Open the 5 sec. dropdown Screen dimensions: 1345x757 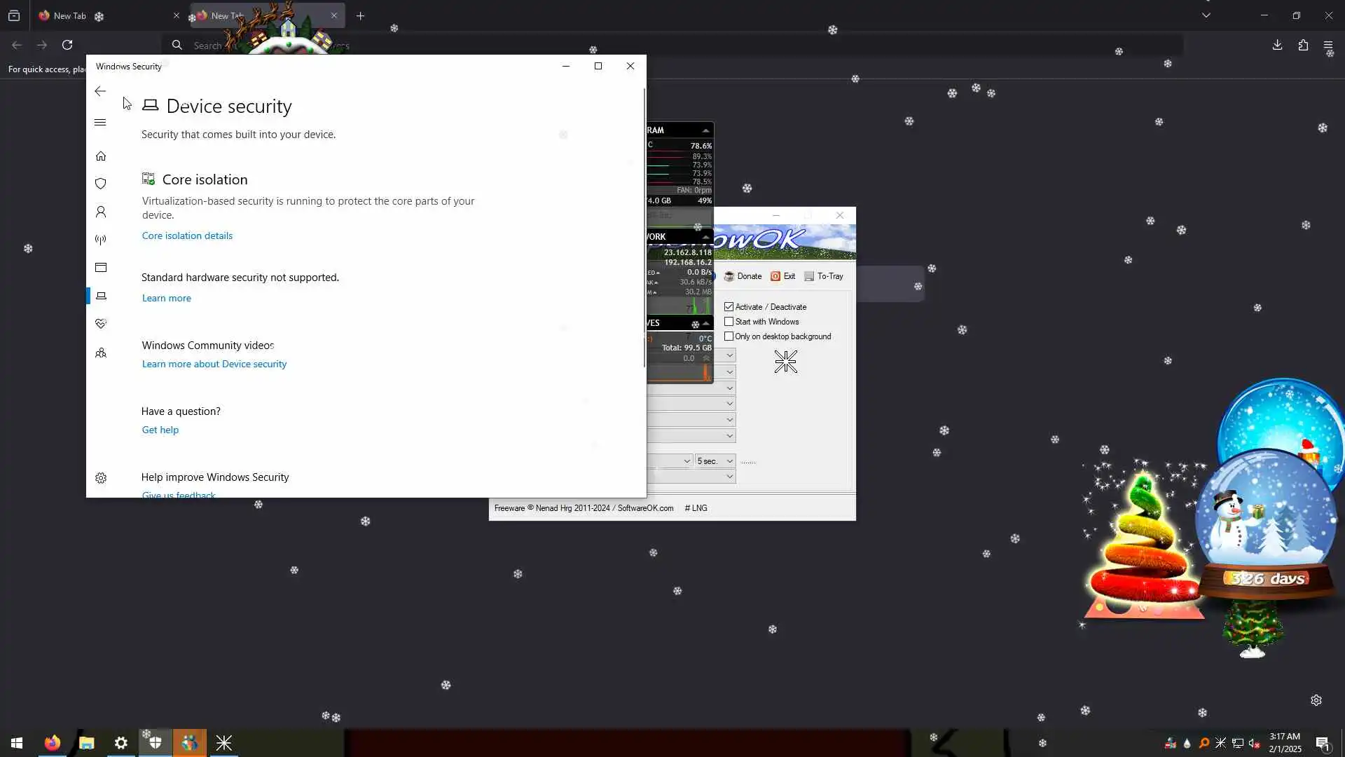tap(715, 461)
